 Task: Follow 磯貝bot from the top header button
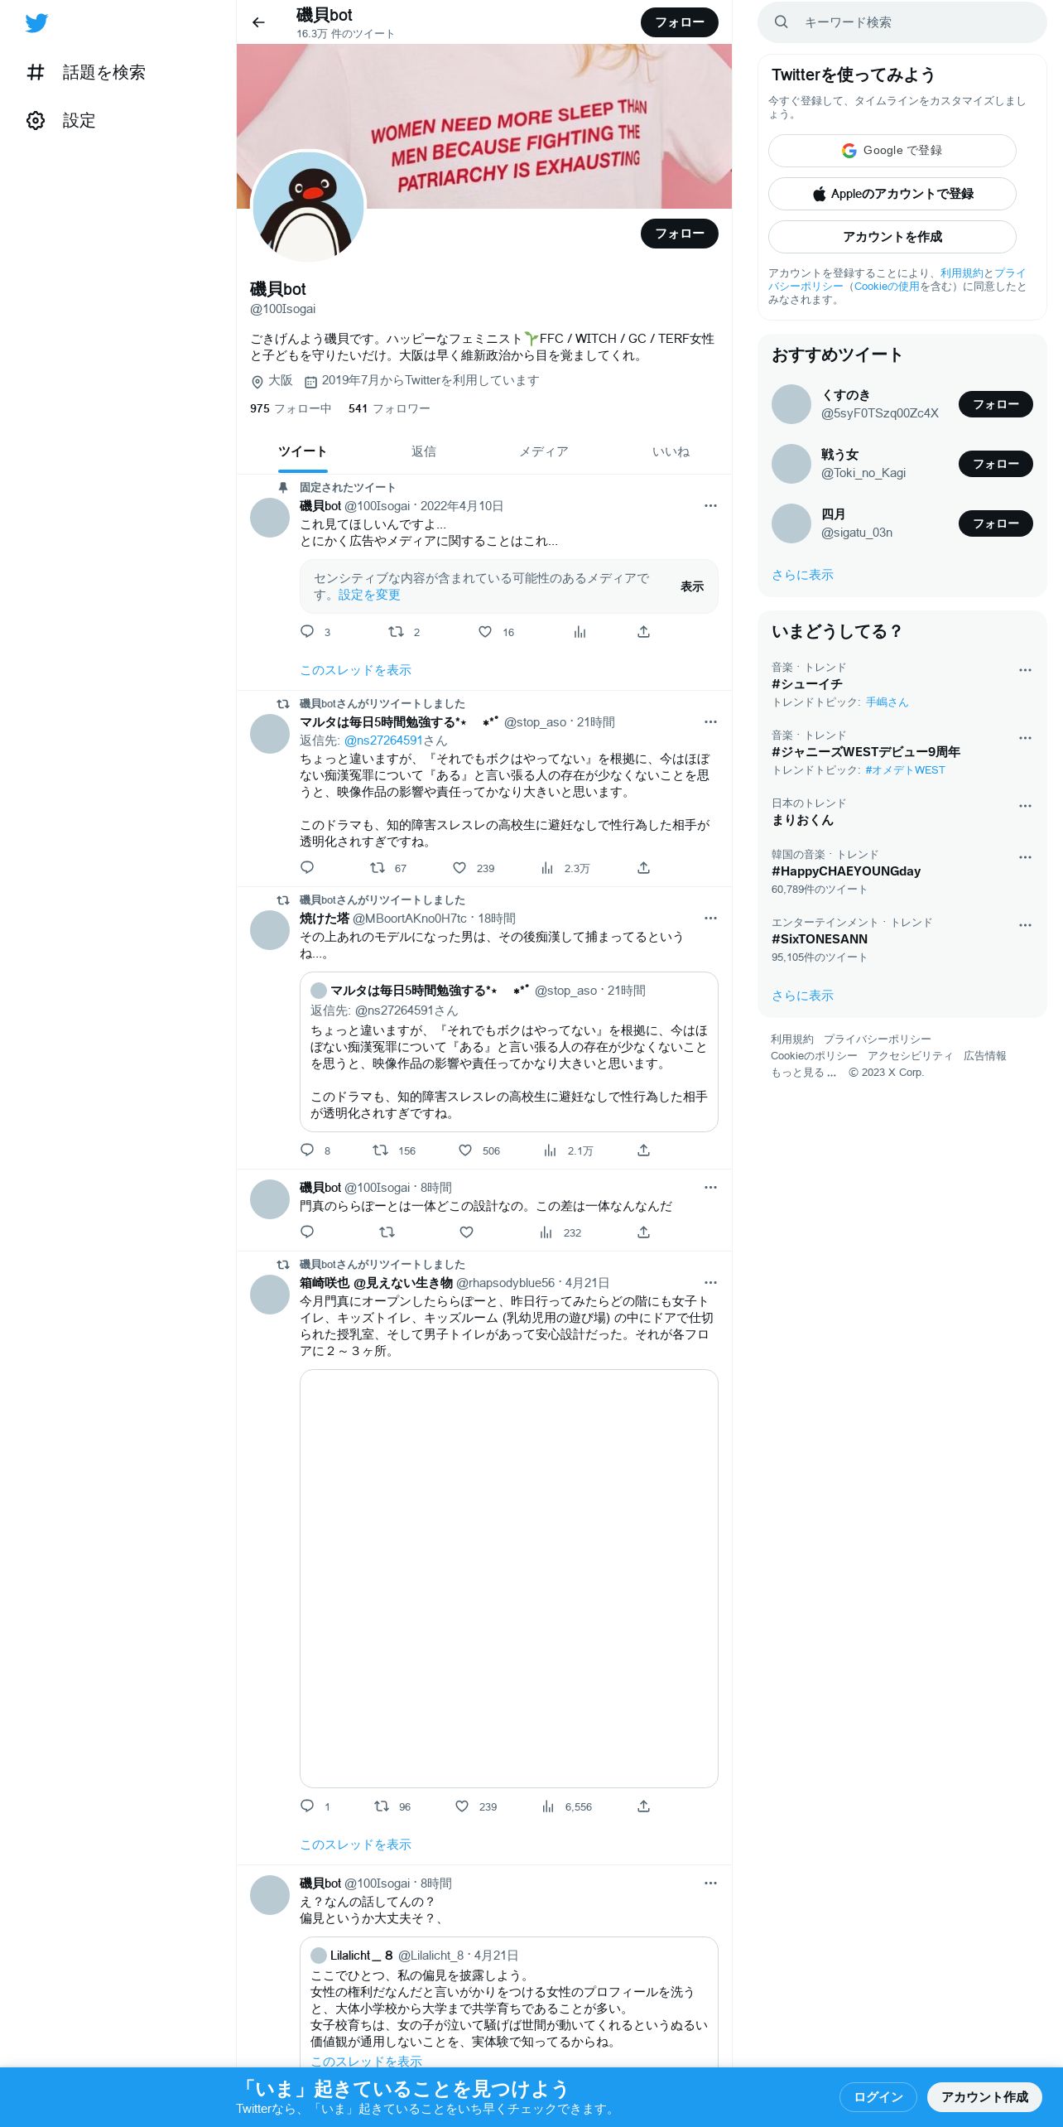click(x=680, y=22)
